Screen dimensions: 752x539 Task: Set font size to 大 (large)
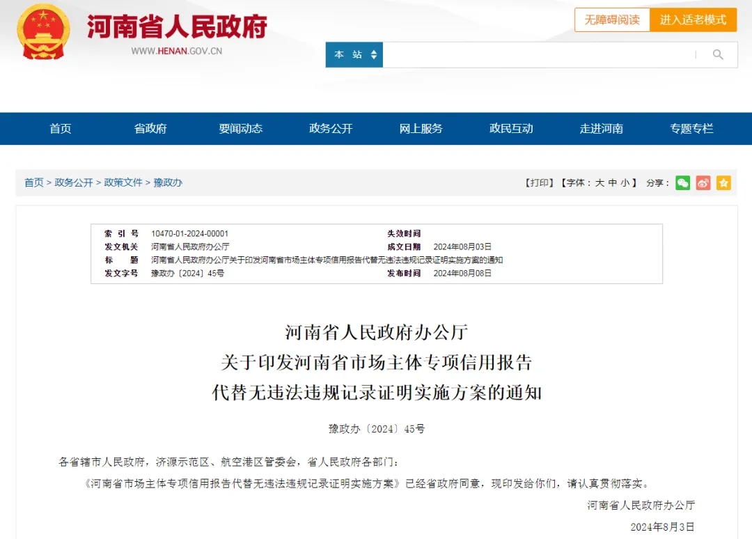599,182
